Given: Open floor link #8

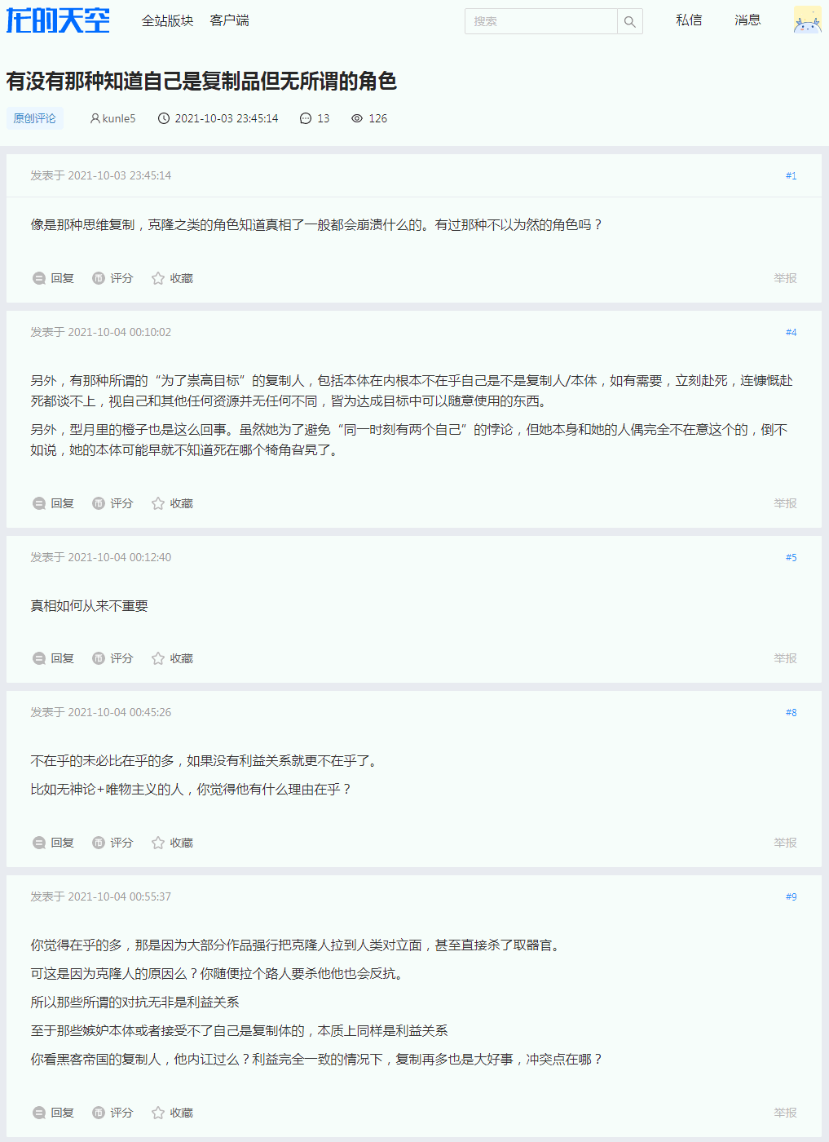Looking at the screenshot, I should point(791,712).
